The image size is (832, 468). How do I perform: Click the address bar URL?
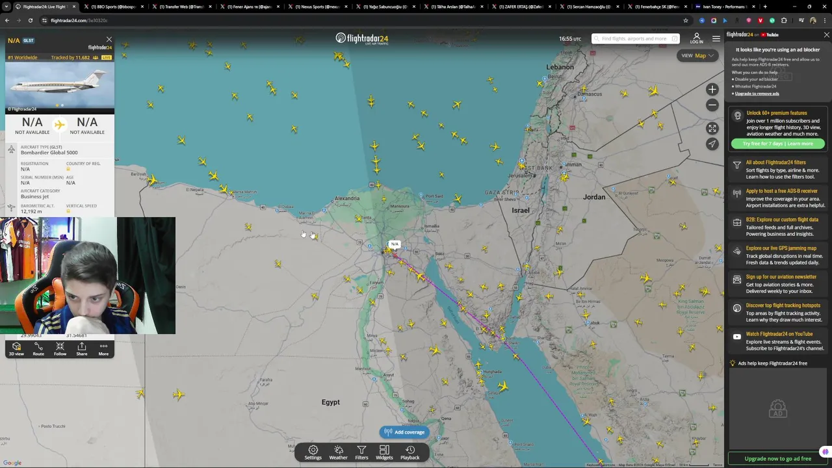[79, 20]
